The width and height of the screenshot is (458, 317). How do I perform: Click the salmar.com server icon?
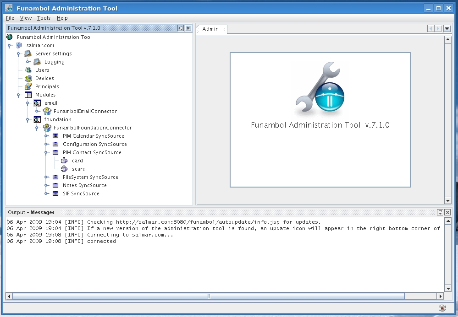coord(19,45)
